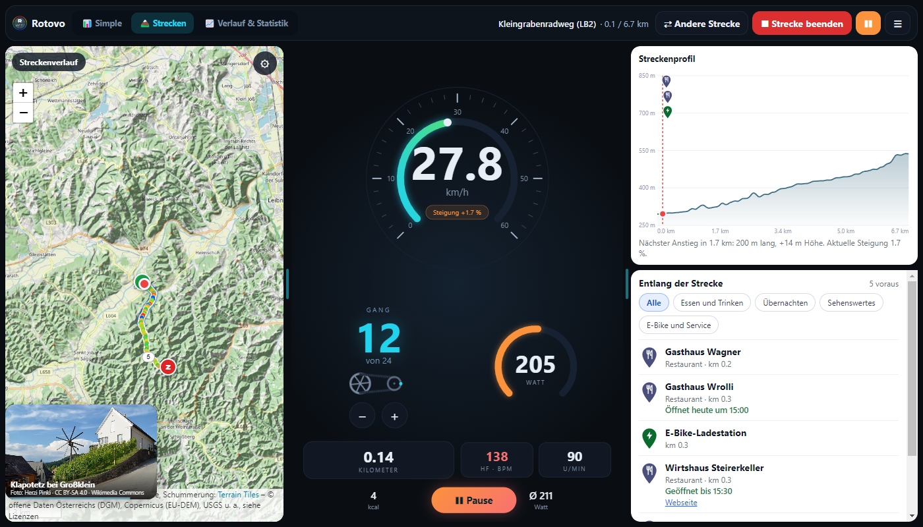Click the 4 kcal value
This screenshot has width=923, height=527.
click(x=373, y=500)
